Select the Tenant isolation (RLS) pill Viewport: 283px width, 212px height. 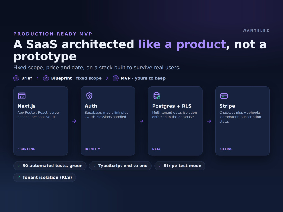click(x=45, y=178)
